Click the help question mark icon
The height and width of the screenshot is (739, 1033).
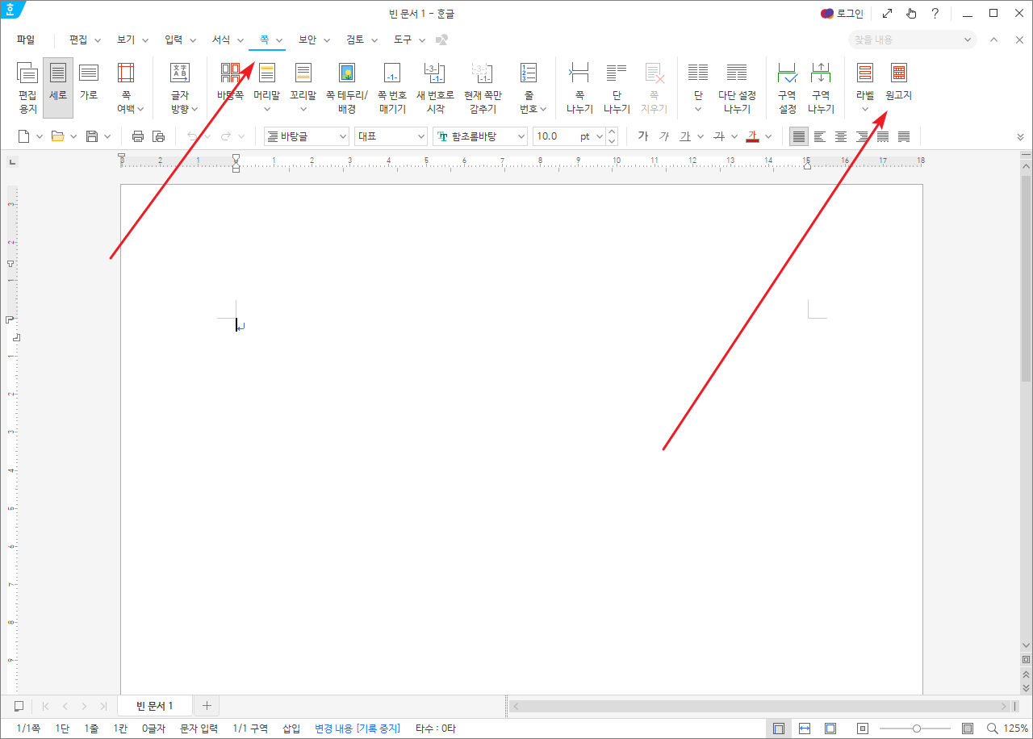(935, 13)
